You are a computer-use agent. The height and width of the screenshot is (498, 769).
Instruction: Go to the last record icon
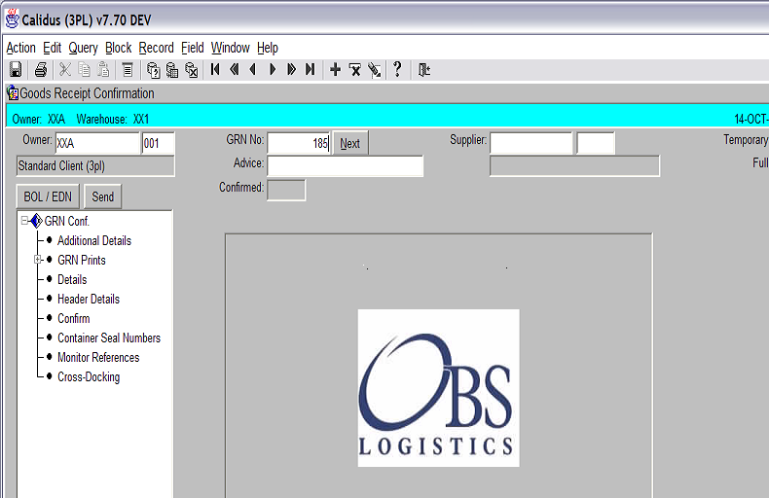(310, 70)
